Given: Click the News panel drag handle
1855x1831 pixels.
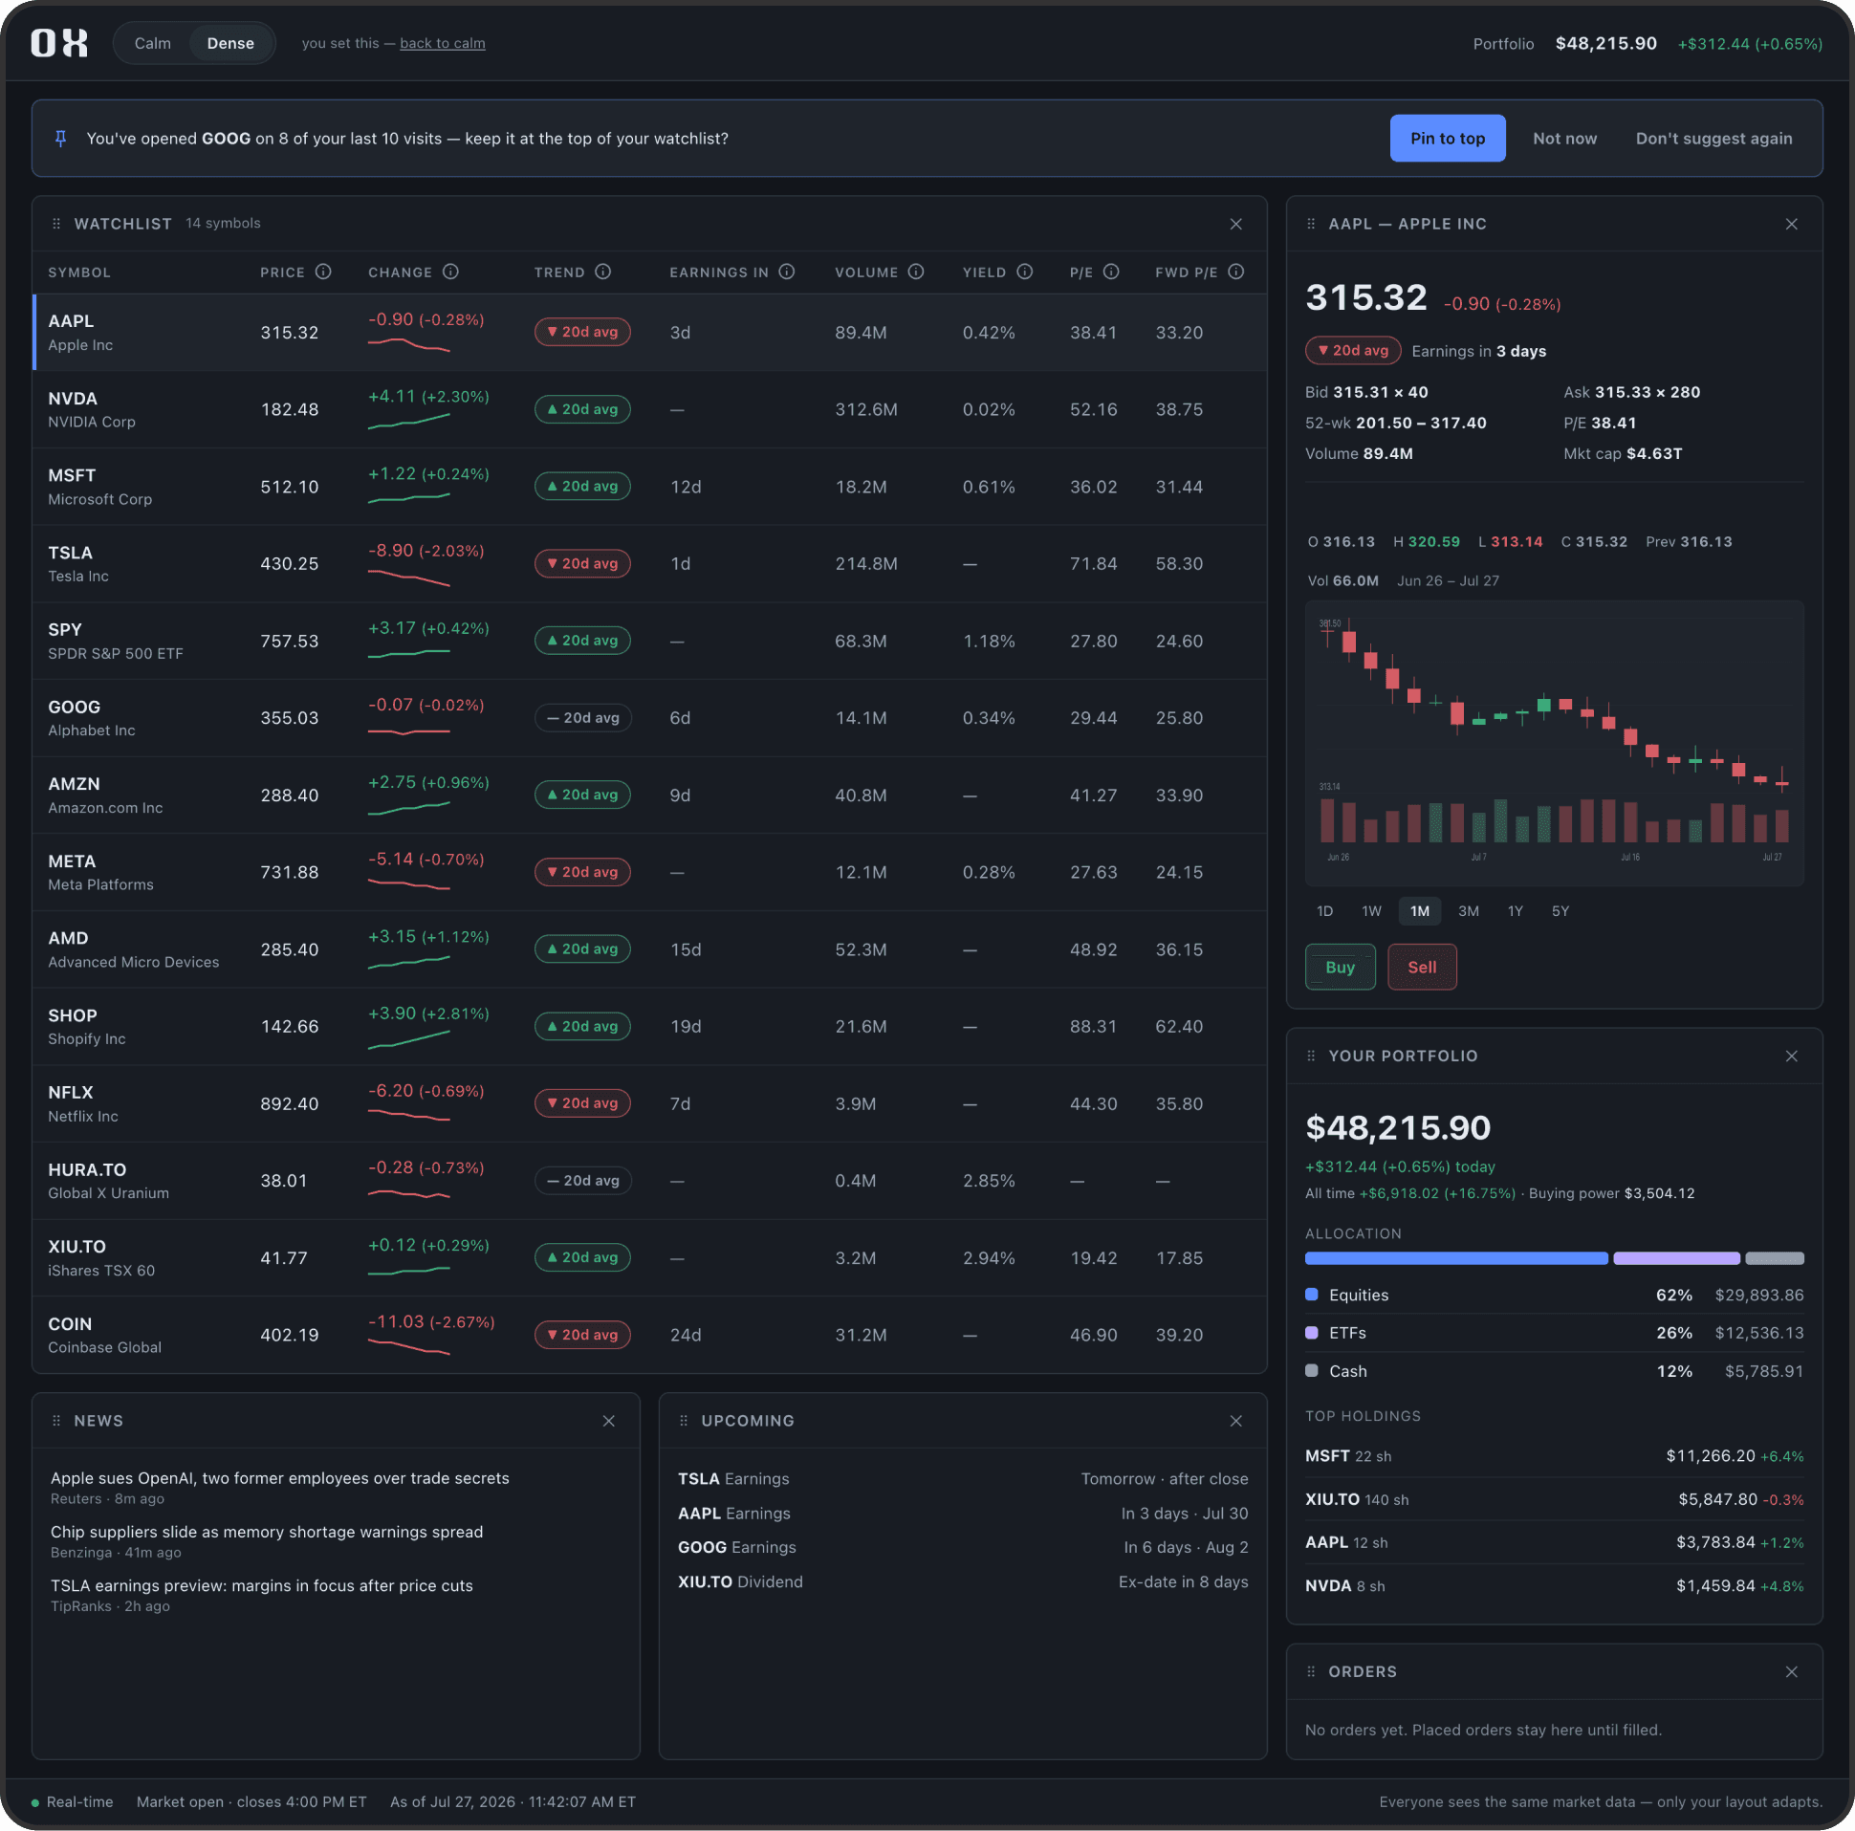Looking at the screenshot, I should click(55, 1420).
